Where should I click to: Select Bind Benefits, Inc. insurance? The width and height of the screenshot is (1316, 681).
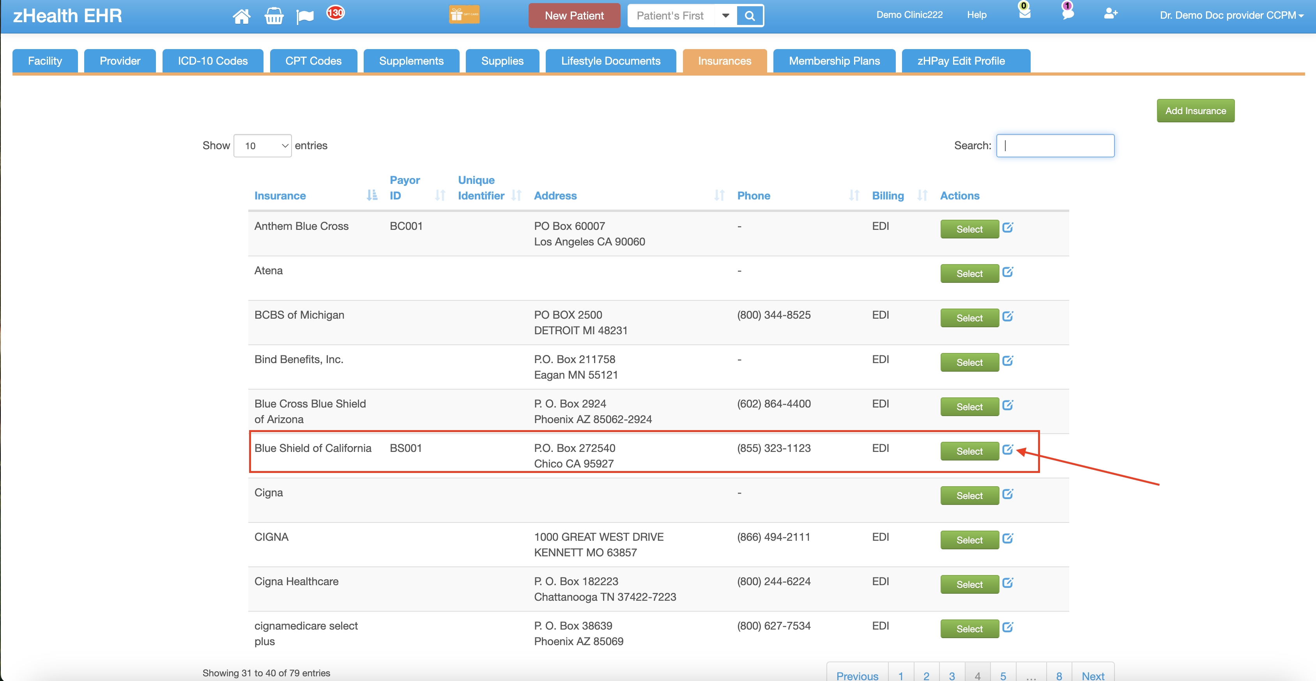coord(969,362)
